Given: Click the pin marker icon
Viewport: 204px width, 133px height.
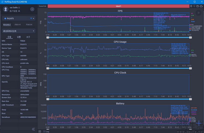Looking at the screenshot, I should (194, 6).
